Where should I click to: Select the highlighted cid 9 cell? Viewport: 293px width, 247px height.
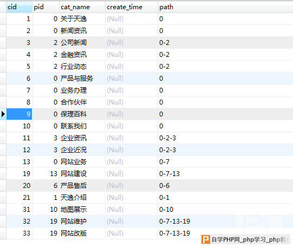(19, 114)
